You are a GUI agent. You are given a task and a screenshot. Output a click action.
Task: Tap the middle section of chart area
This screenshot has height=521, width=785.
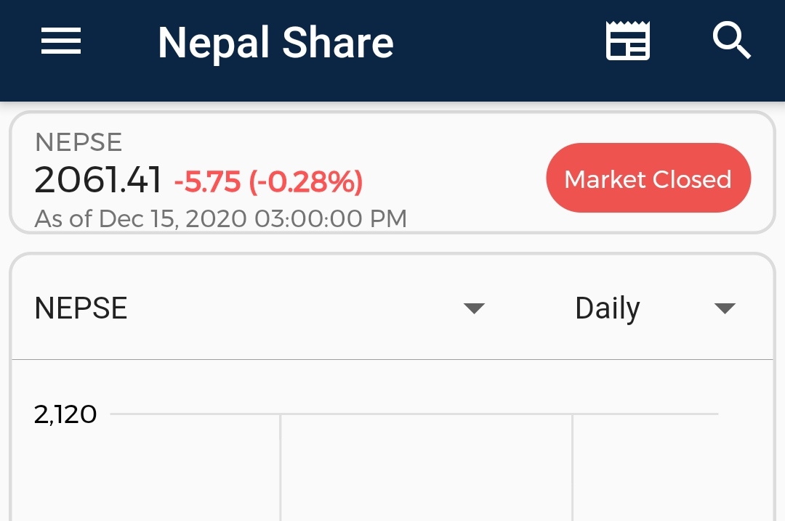click(x=426, y=468)
